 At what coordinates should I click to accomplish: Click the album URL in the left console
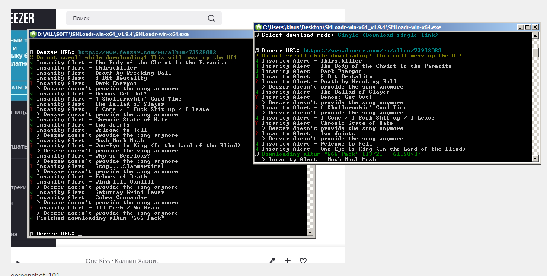tap(147, 52)
